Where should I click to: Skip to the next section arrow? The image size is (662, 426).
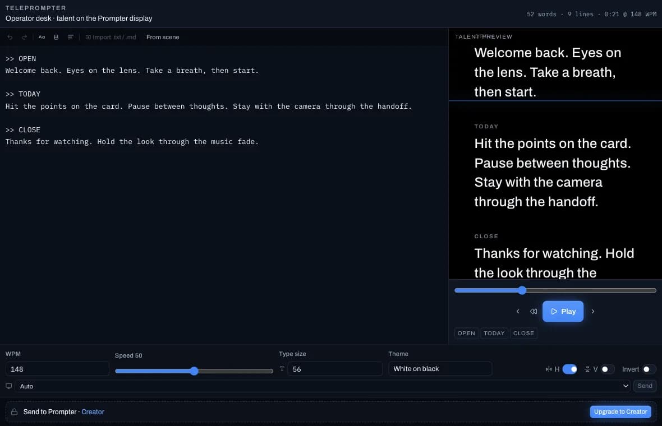coord(593,311)
